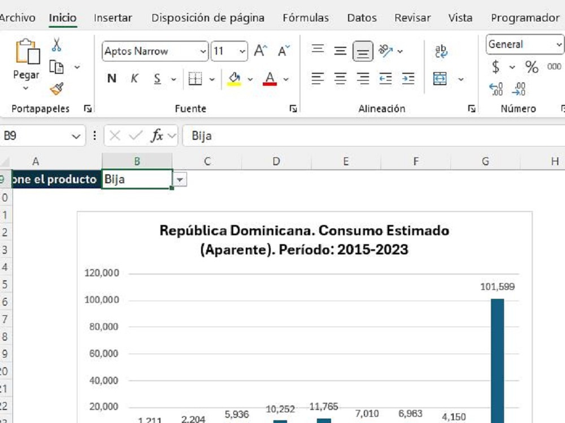Confirm formula entry with checkmark icon
Screen dimensions: 565x423
(x=136, y=135)
